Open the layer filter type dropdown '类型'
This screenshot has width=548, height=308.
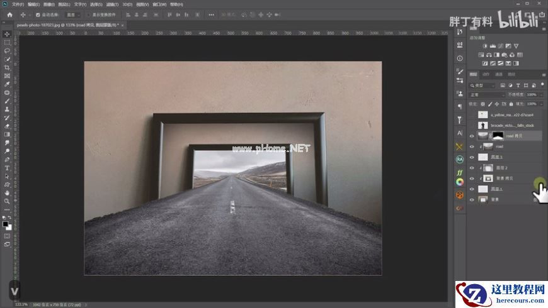pos(482,85)
